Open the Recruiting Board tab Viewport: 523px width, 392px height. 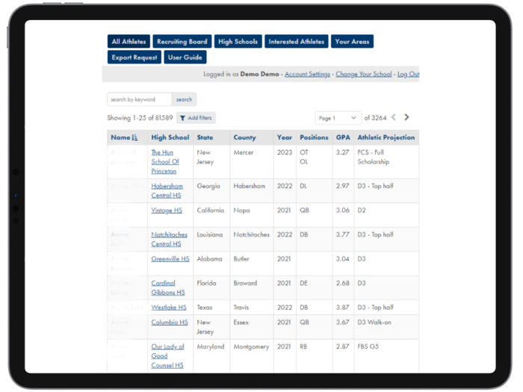tap(182, 42)
